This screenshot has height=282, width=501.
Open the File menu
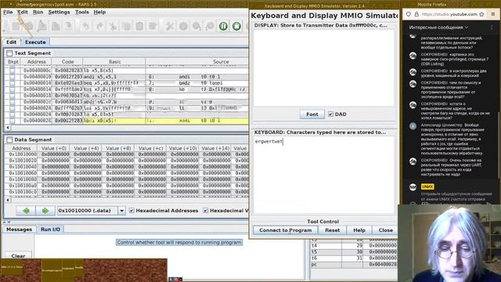[8, 13]
